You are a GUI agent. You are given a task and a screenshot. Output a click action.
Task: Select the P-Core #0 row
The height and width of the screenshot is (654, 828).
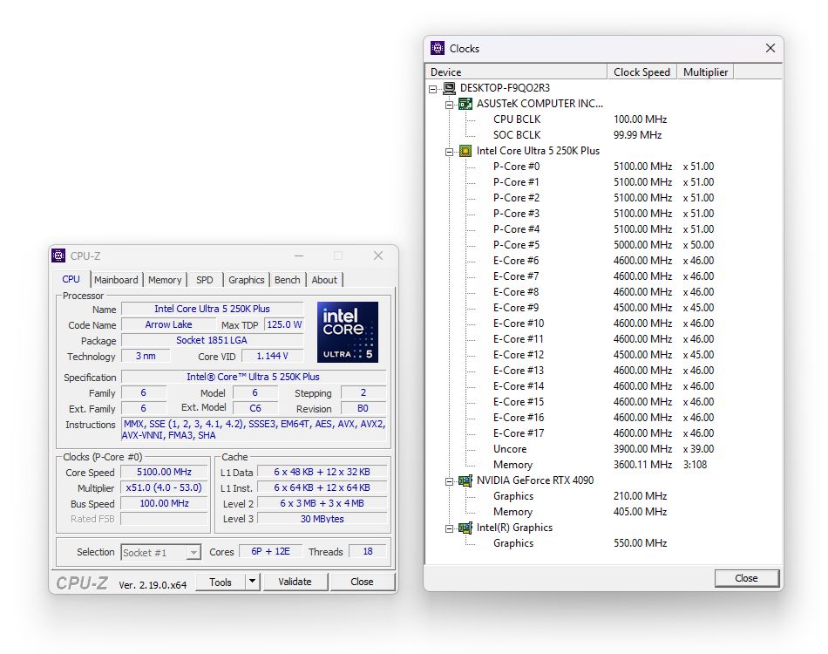point(603,167)
